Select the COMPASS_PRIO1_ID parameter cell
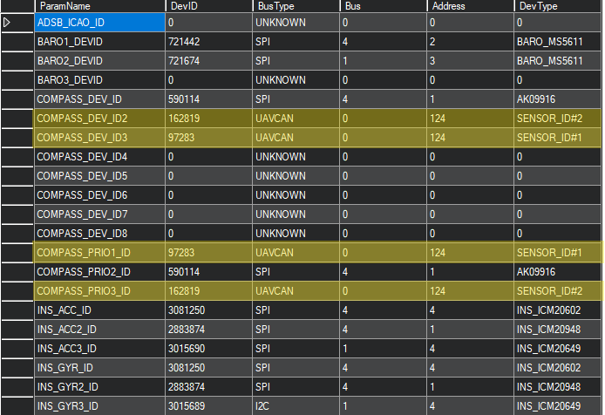Viewport: 605px width, 415px height. 99,253
